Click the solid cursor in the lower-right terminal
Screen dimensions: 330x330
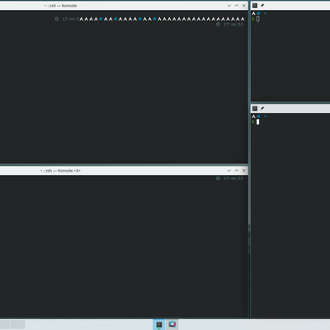[257, 122]
